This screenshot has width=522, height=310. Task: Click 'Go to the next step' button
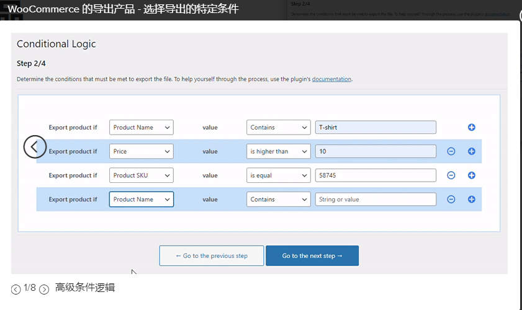(x=312, y=256)
